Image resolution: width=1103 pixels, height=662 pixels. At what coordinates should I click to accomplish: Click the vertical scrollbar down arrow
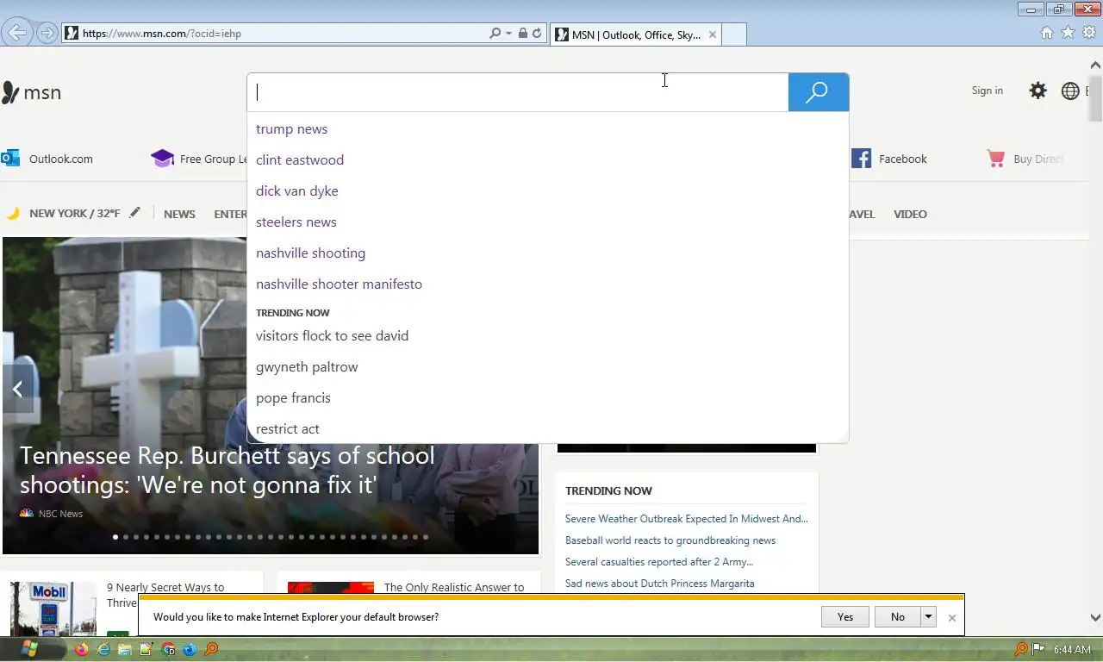tap(1095, 617)
